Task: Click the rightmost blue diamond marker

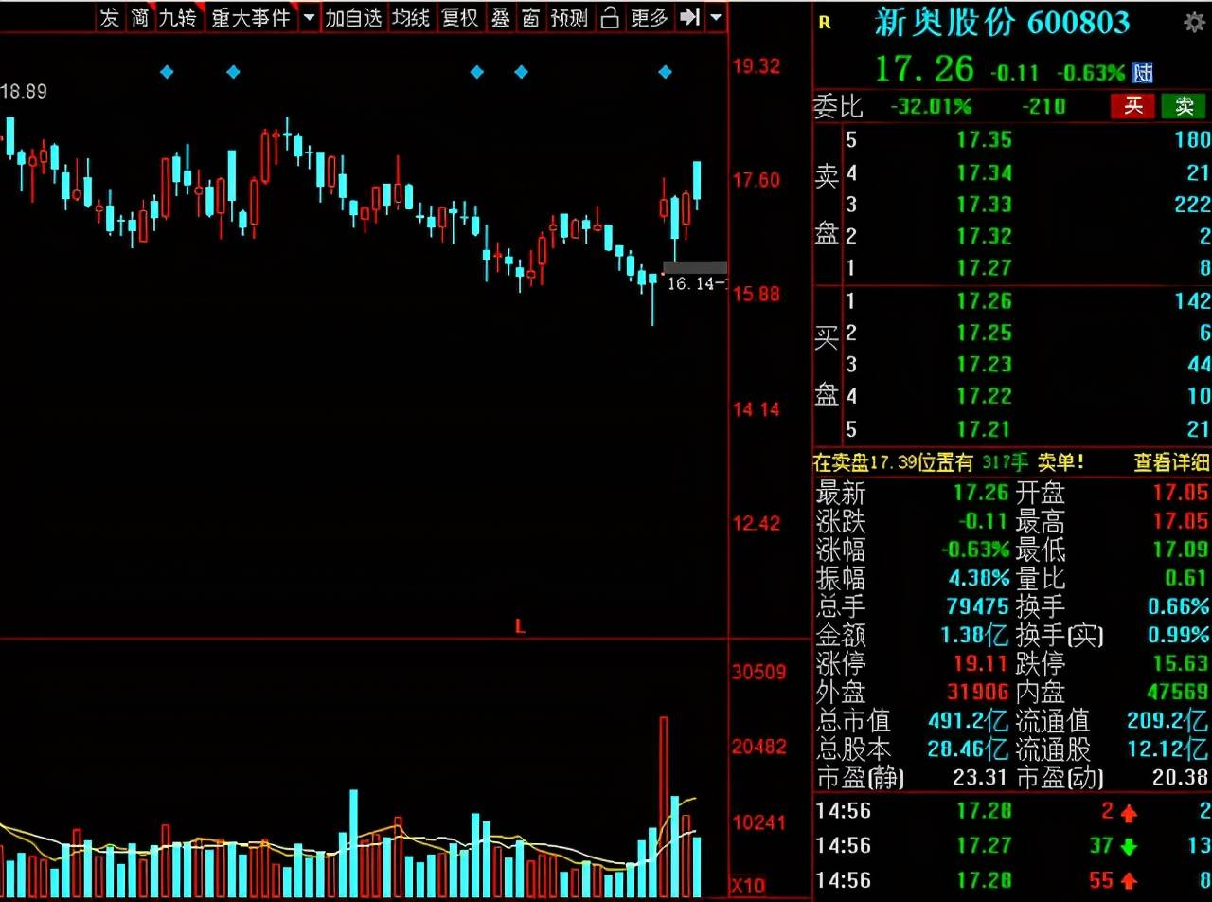Action: 665,72
